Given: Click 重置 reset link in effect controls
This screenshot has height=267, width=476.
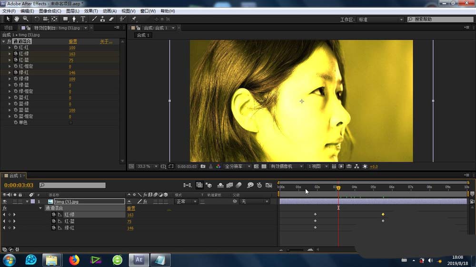Looking at the screenshot, I should coord(73,42).
